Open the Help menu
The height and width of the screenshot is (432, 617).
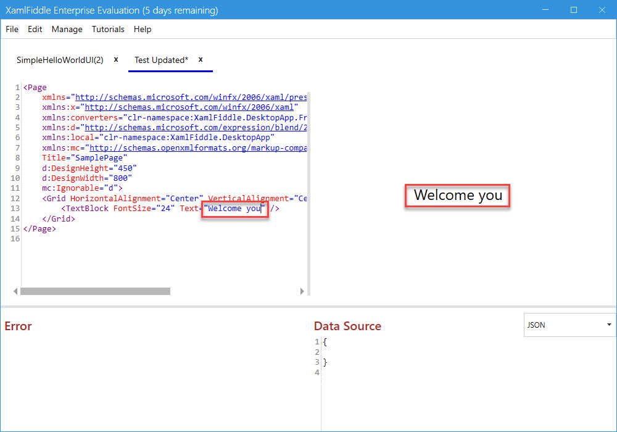click(143, 29)
